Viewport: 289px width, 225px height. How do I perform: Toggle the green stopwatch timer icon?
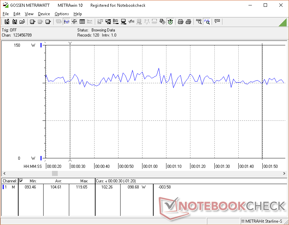170,22
